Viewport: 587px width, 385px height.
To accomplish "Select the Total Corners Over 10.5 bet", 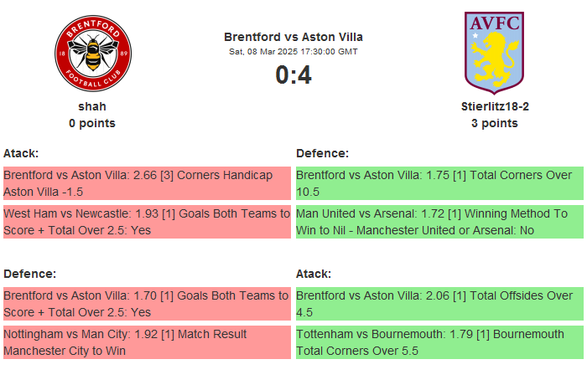I will click(x=439, y=183).
